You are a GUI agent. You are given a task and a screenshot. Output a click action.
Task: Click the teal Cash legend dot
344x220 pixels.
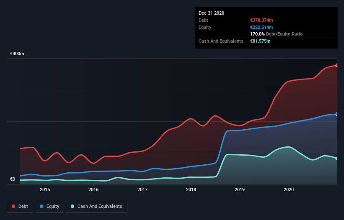click(72, 206)
